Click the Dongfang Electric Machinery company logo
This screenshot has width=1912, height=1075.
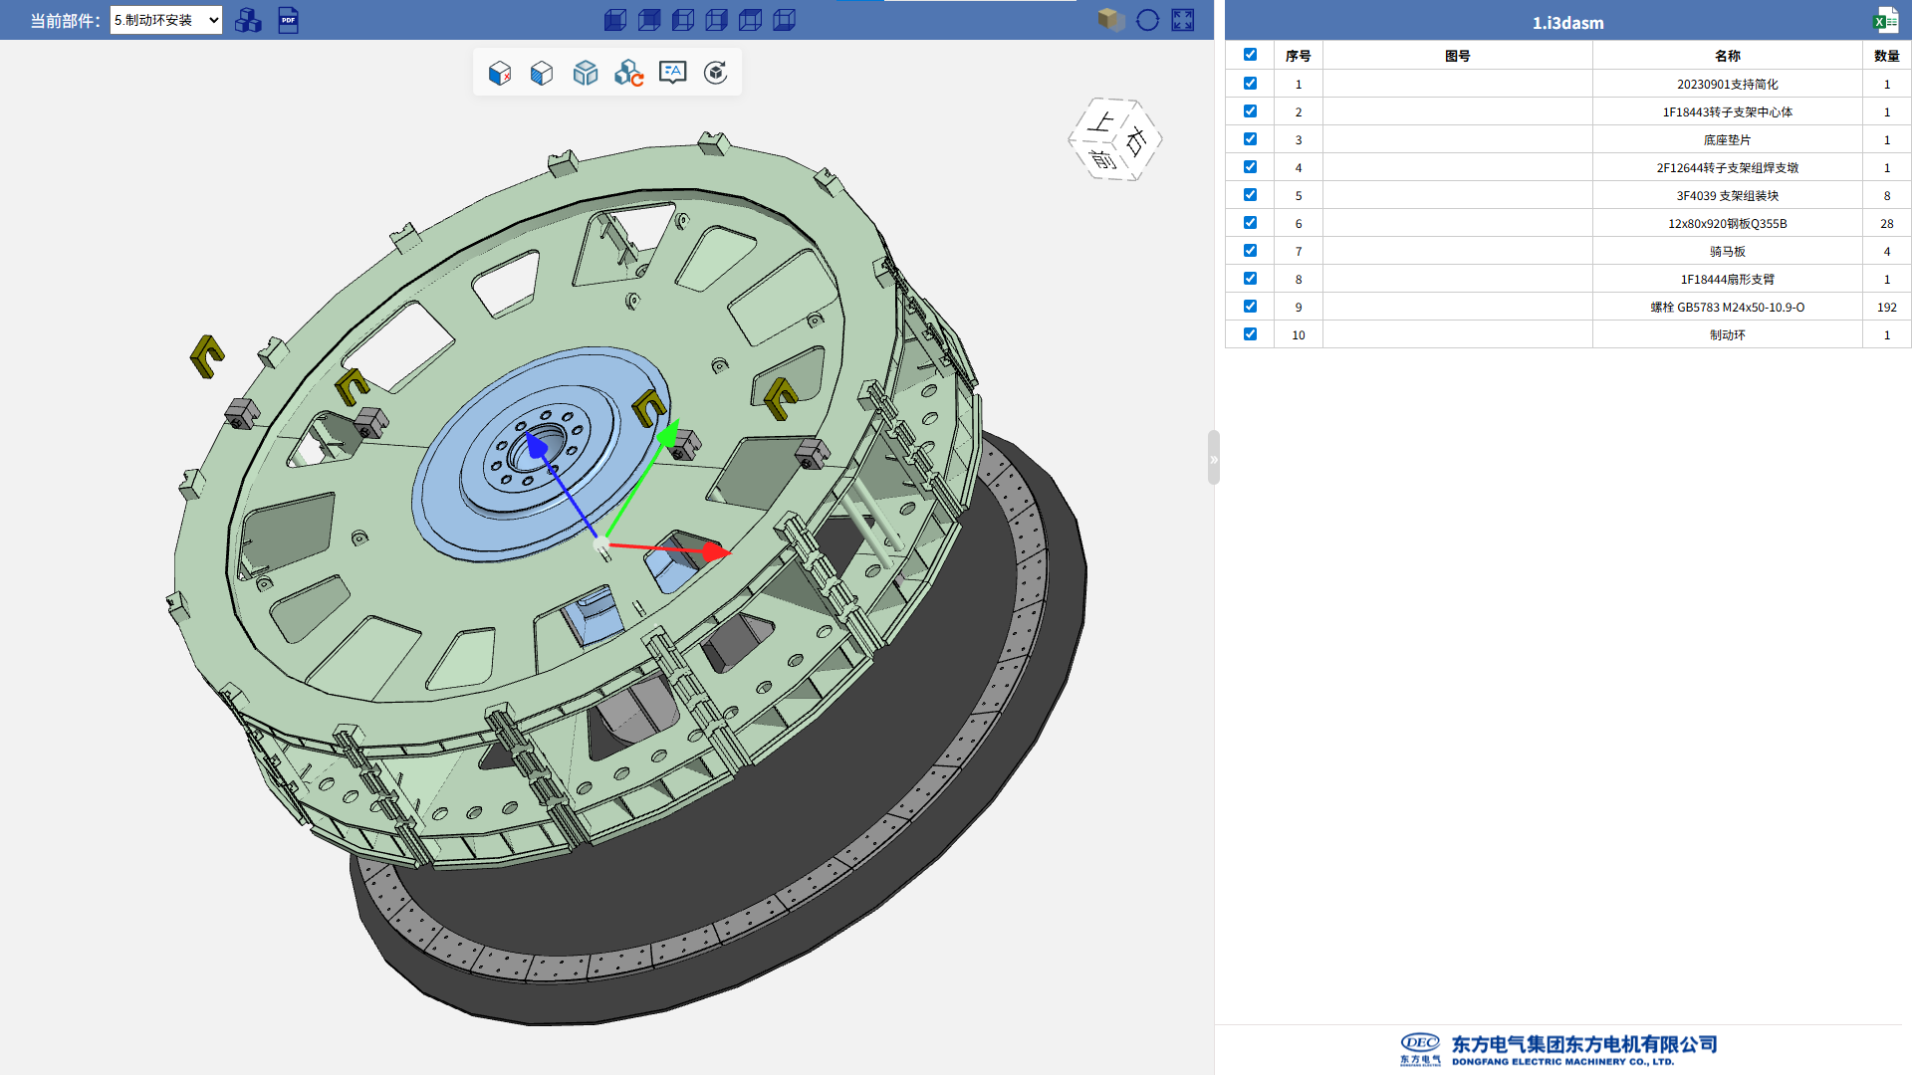tap(1558, 1049)
